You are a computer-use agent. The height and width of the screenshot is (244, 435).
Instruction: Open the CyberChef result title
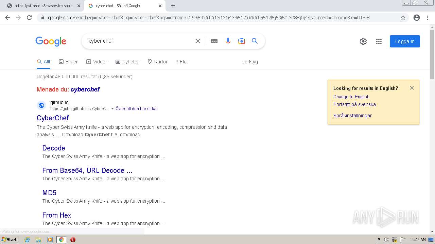point(53,118)
